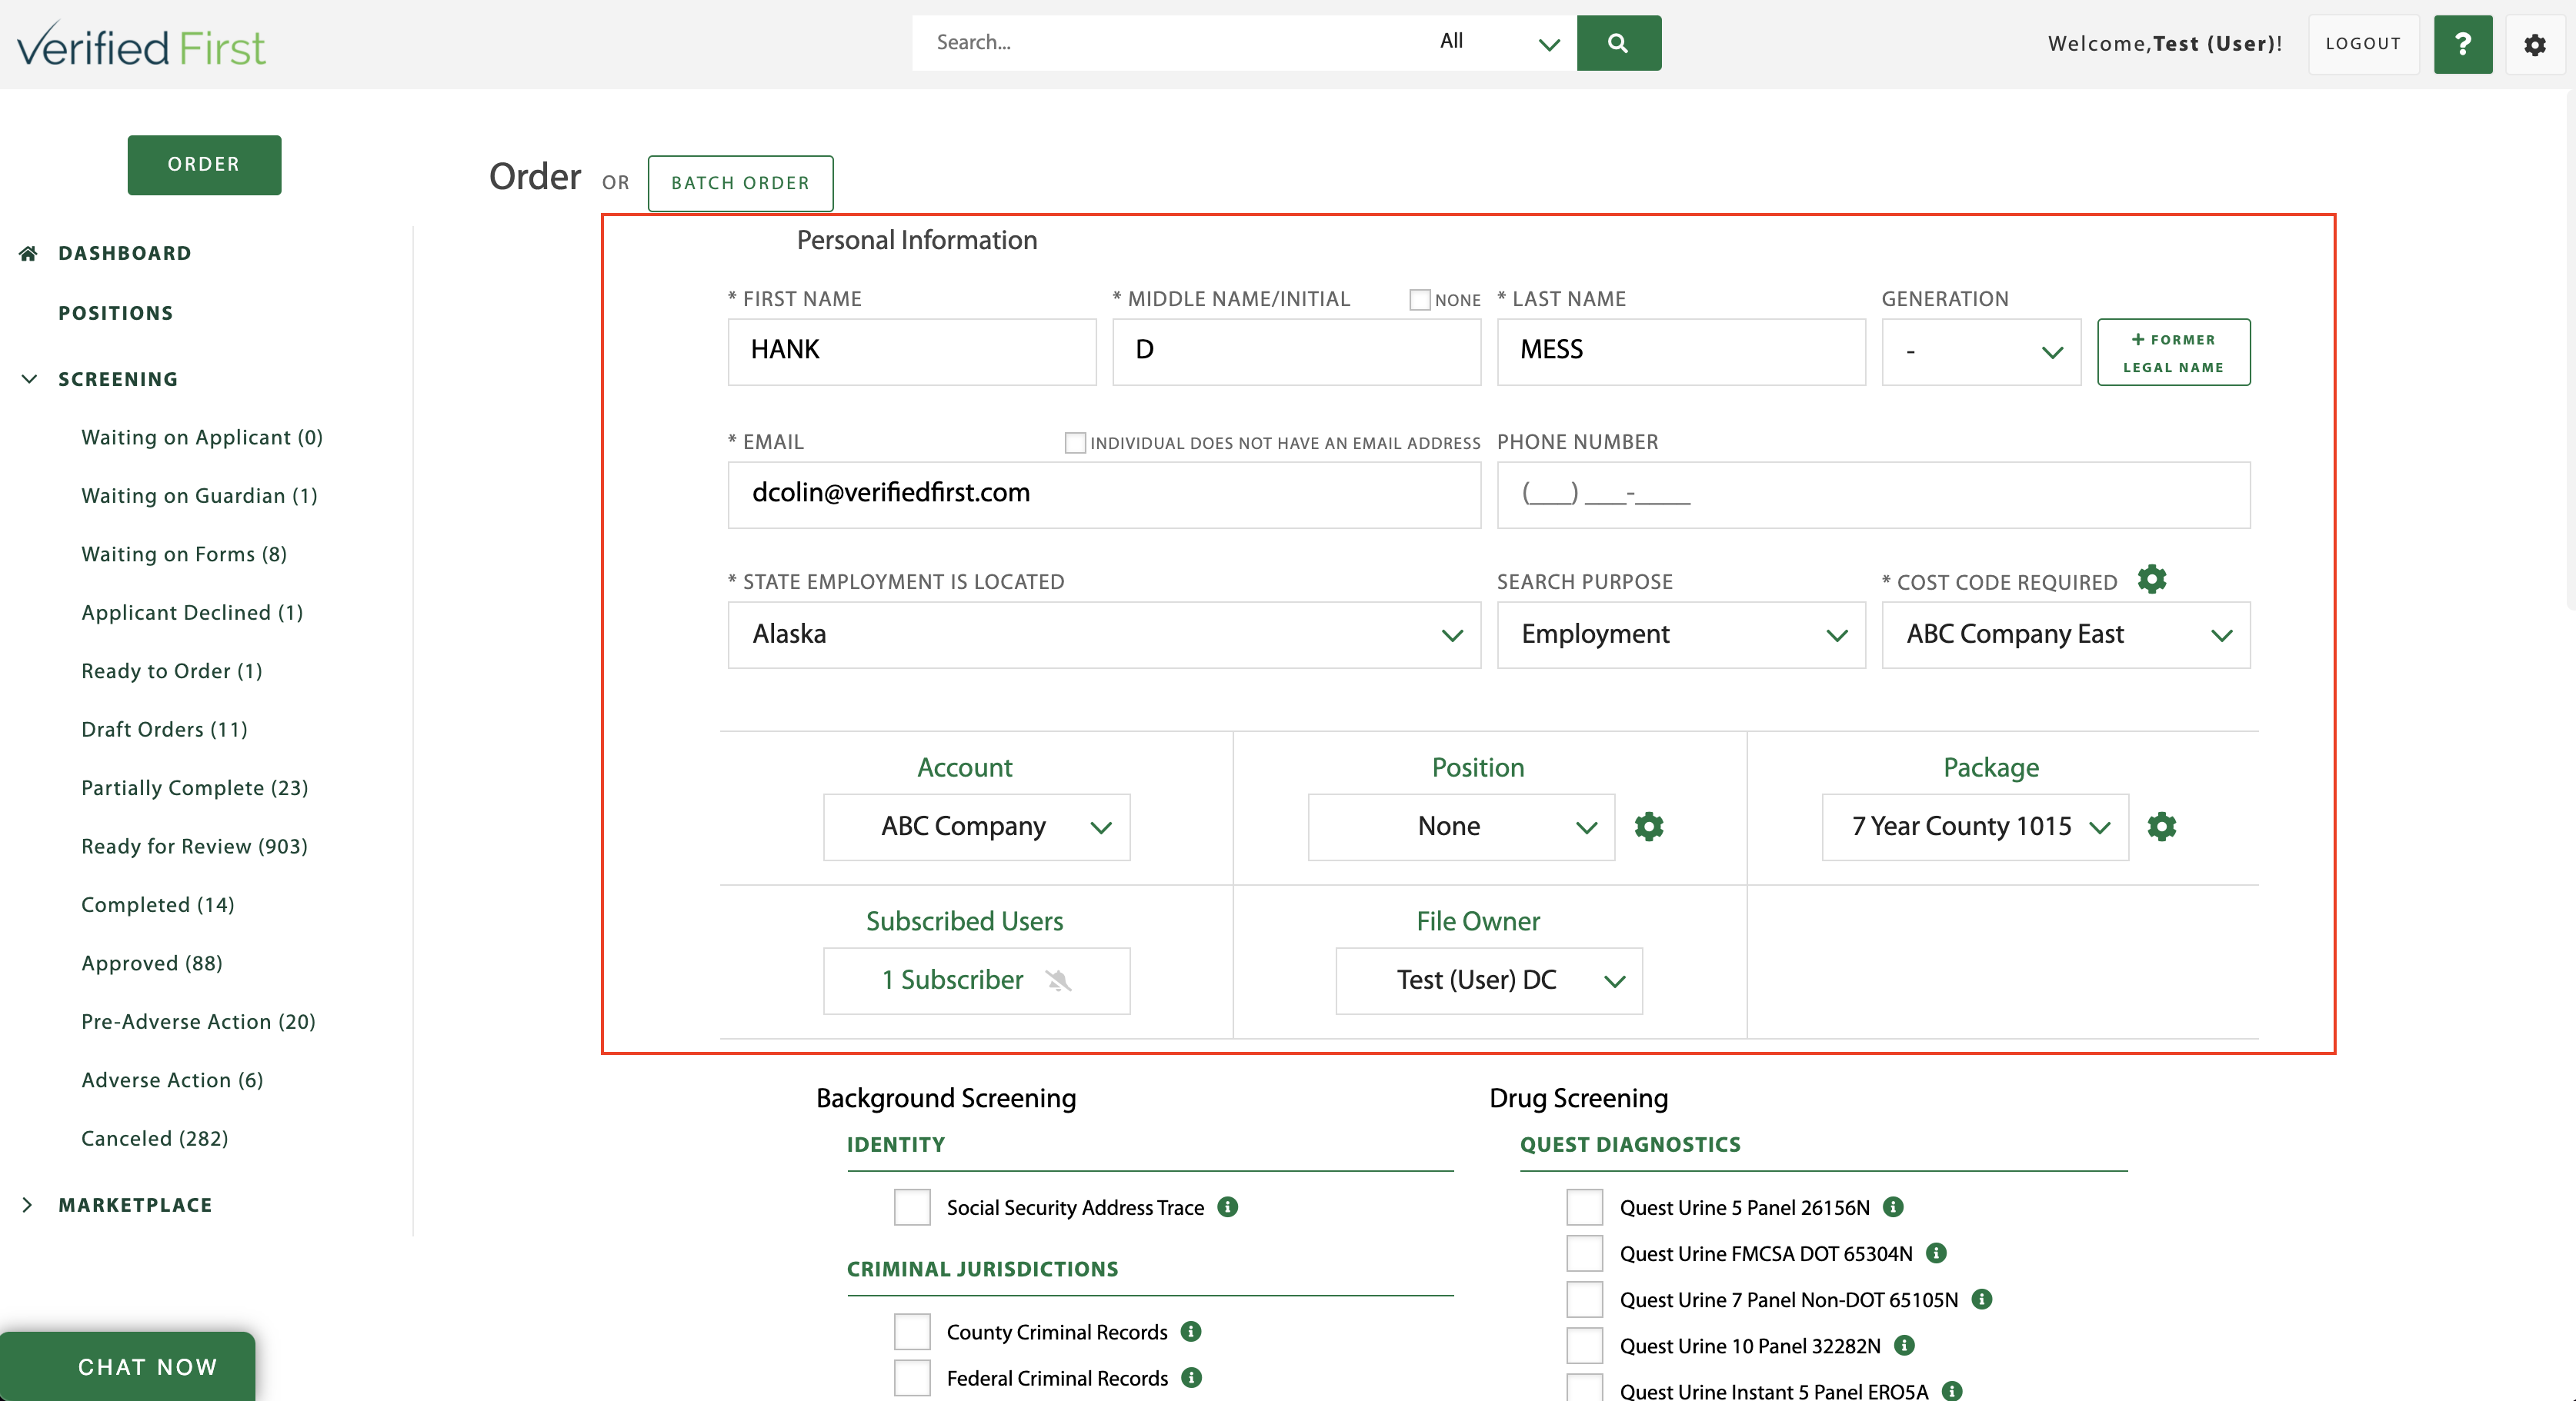Image resolution: width=2576 pixels, height=1401 pixels.
Task: Click muted bell icon in Subscribed Users
Action: coord(1058,980)
